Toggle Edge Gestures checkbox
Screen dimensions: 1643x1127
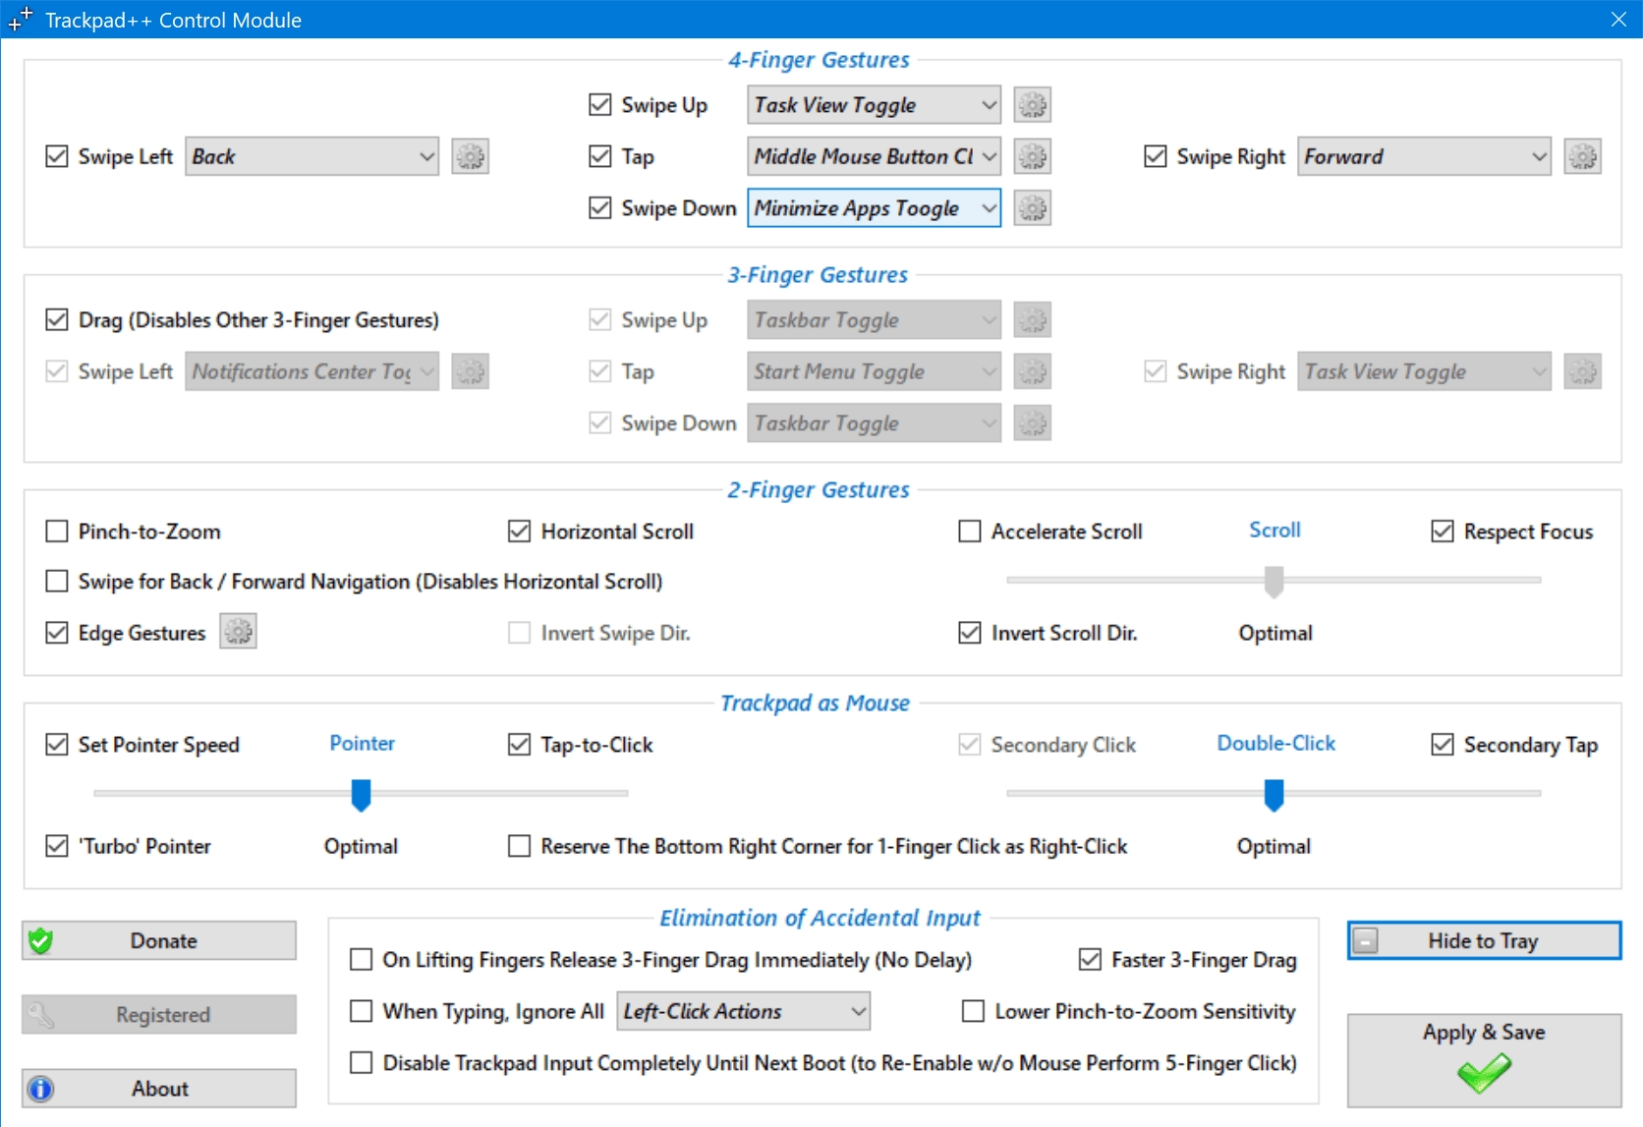[57, 633]
